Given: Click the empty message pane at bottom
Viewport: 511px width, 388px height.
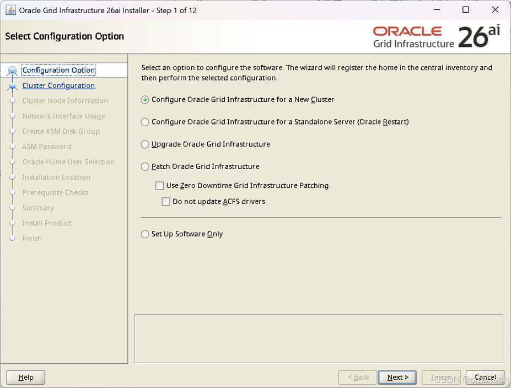Looking at the screenshot, I should coord(319,338).
